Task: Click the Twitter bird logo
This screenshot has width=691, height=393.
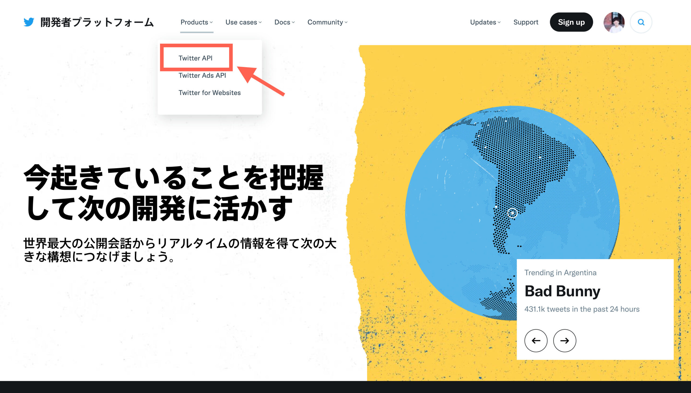Action: (x=29, y=22)
